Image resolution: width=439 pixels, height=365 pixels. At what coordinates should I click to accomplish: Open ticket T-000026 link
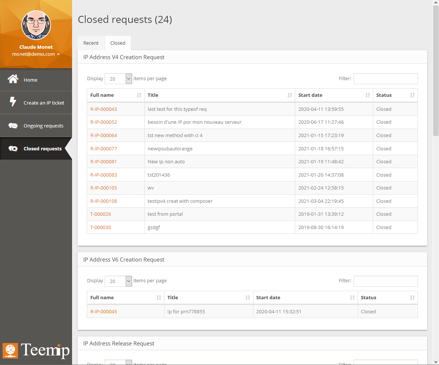[101, 214]
